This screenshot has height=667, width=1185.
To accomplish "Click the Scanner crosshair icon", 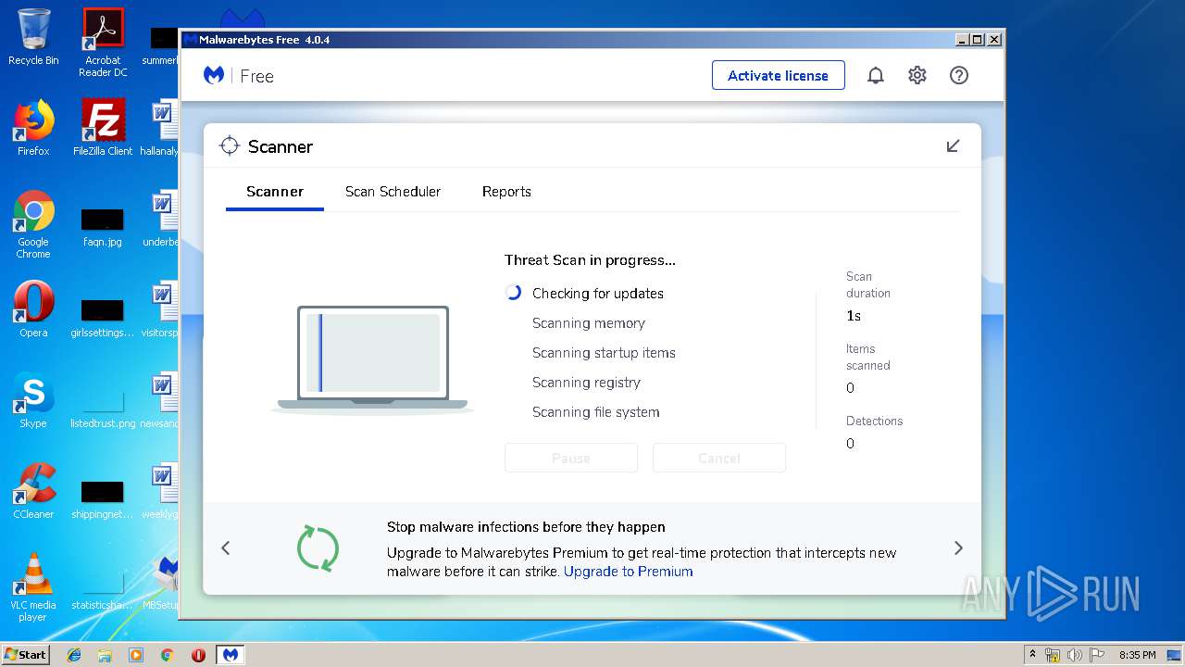I will click(229, 146).
